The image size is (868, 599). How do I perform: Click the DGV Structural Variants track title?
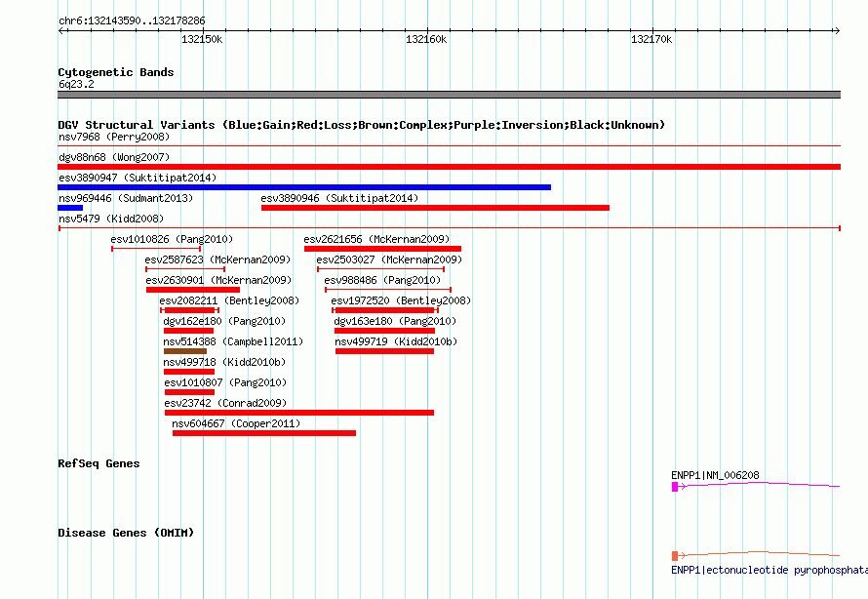pyautogui.click(x=362, y=125)
